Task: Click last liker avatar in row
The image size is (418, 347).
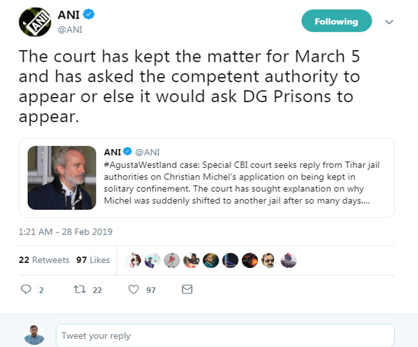Action: pos(289,260)
